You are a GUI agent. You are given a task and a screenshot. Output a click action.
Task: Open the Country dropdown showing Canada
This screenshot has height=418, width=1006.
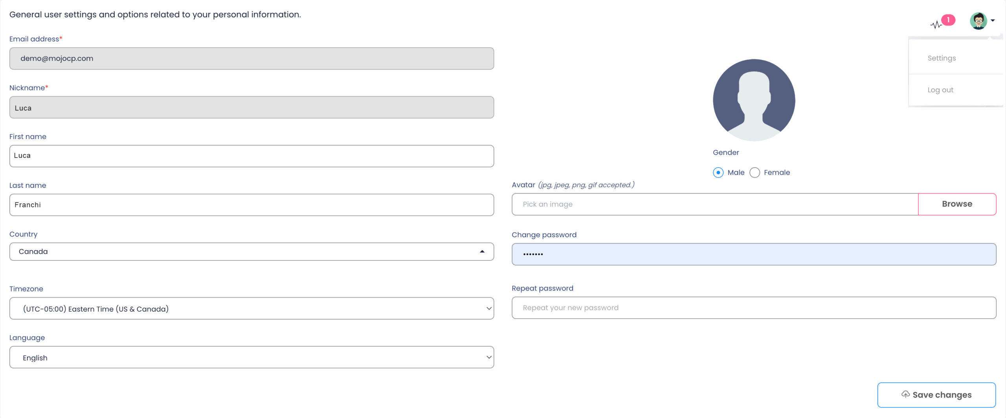(x=251, y=251)
